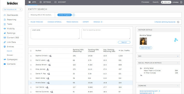Click the keyword box containing credit cards

click(55, 34)
